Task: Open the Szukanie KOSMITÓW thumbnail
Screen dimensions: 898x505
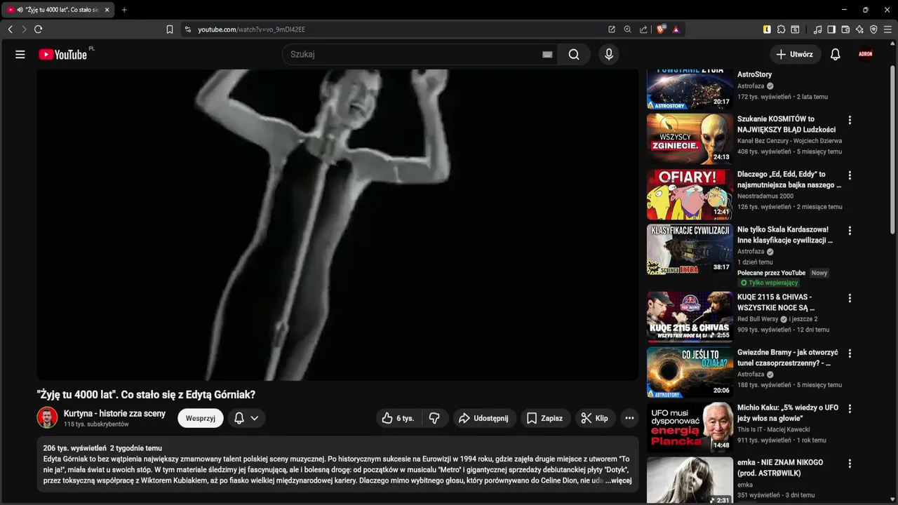Action: (690, 139)
